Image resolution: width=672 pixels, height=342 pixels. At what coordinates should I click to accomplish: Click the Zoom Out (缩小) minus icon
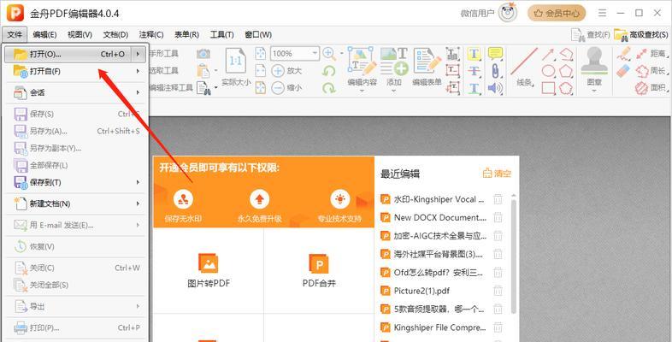pyautogui.click(x=278, y=88)
